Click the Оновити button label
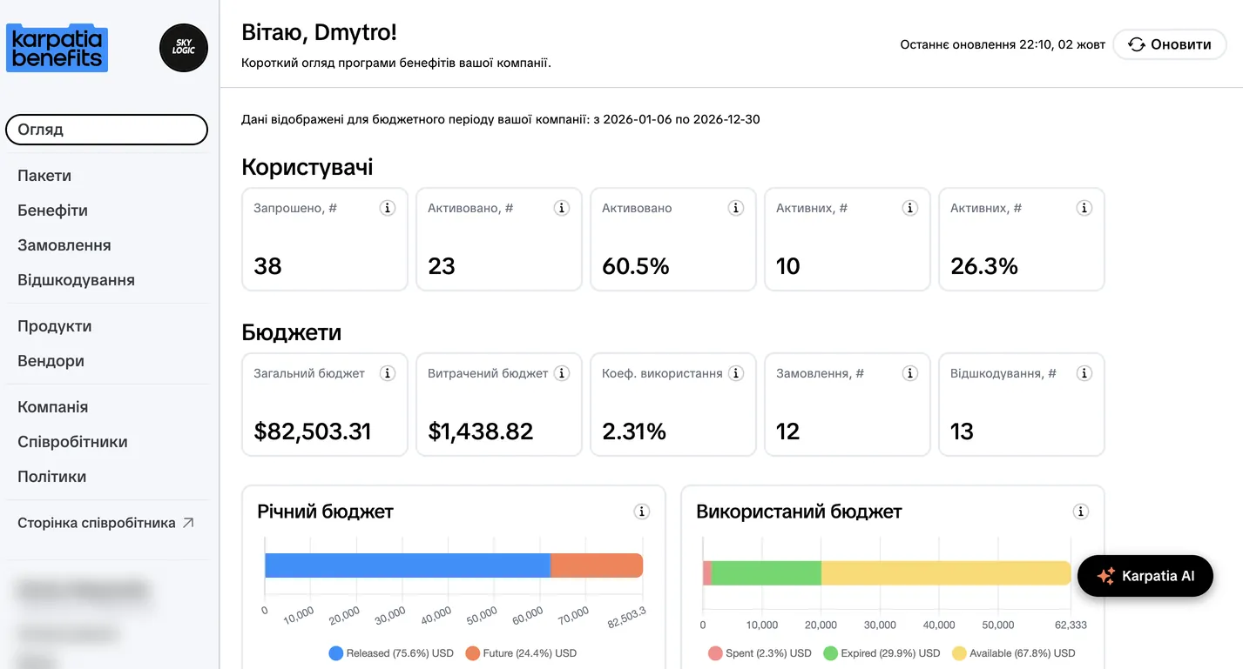This screenshot has width=1243, height=669. point(1181,44)
